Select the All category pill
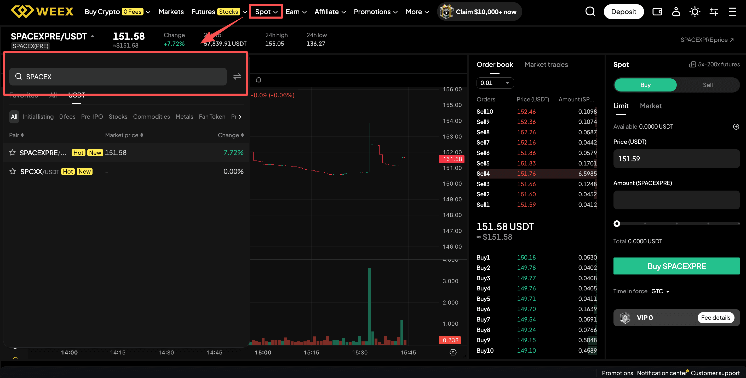This screenshot has width=746, height=378. point(14,116)
